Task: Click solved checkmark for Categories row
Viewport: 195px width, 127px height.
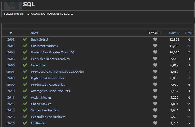Action: (25, 65)
